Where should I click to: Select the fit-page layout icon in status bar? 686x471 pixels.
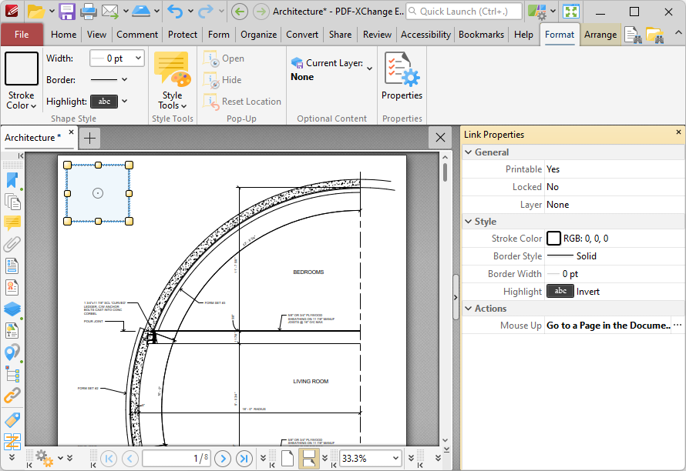(288, 459)
